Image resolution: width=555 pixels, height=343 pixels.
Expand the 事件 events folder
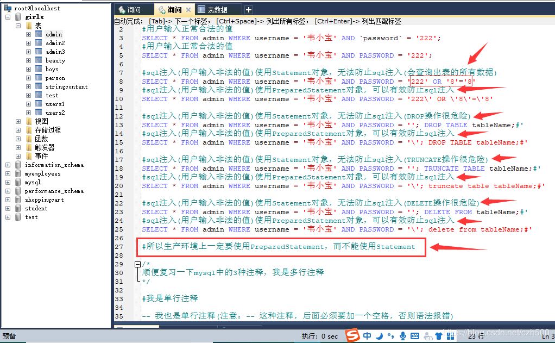18,156
